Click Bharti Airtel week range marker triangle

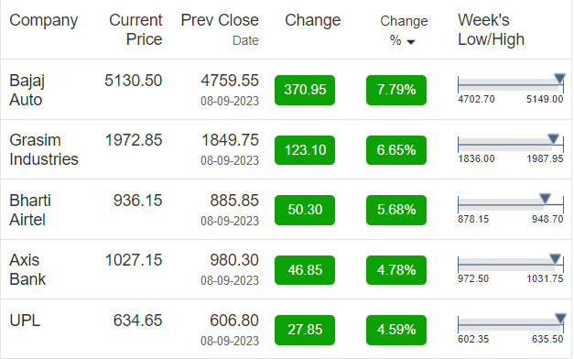(x=545, y=199)
